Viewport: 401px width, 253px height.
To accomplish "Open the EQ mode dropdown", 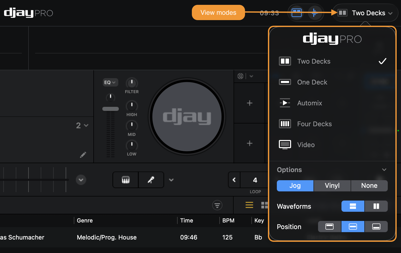I will point(110,82).
